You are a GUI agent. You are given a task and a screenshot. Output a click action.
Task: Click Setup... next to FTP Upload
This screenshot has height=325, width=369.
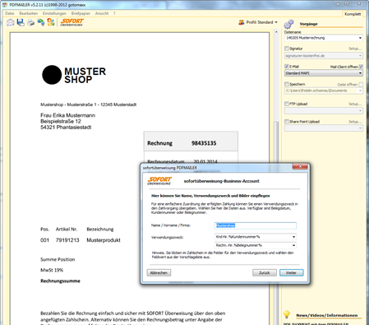[355, 104]
